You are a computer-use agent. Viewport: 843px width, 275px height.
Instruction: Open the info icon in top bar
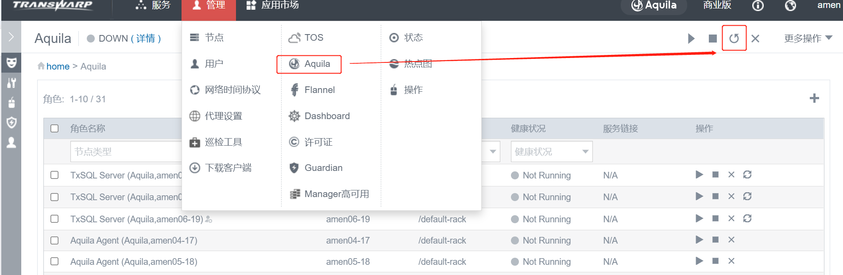(x=758, y=6)
